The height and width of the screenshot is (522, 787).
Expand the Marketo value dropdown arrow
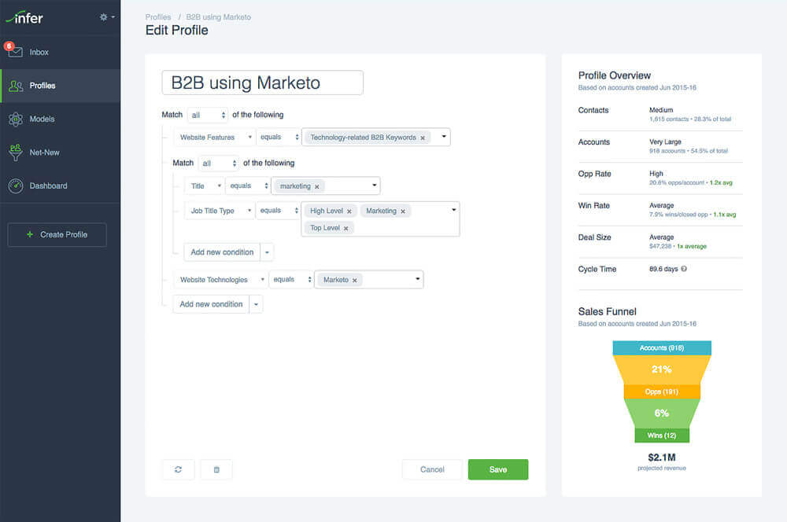(418, 279)
